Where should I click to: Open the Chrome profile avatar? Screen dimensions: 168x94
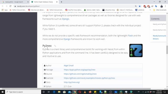coord(162,6)
